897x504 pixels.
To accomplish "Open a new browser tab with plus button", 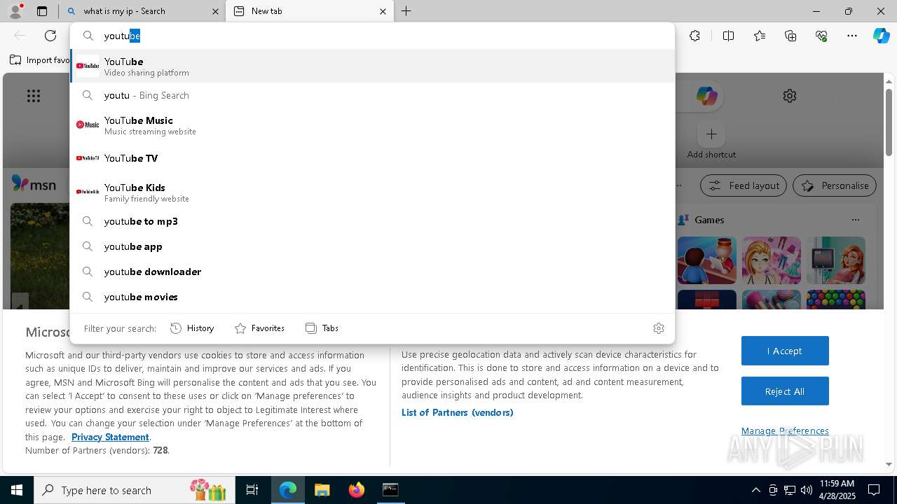I will [406, 11].
